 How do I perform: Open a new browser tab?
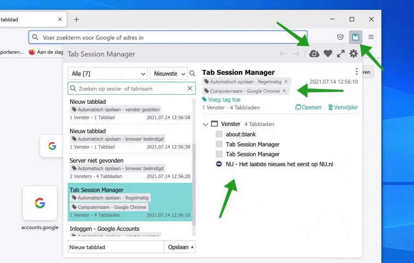point(76,19)
